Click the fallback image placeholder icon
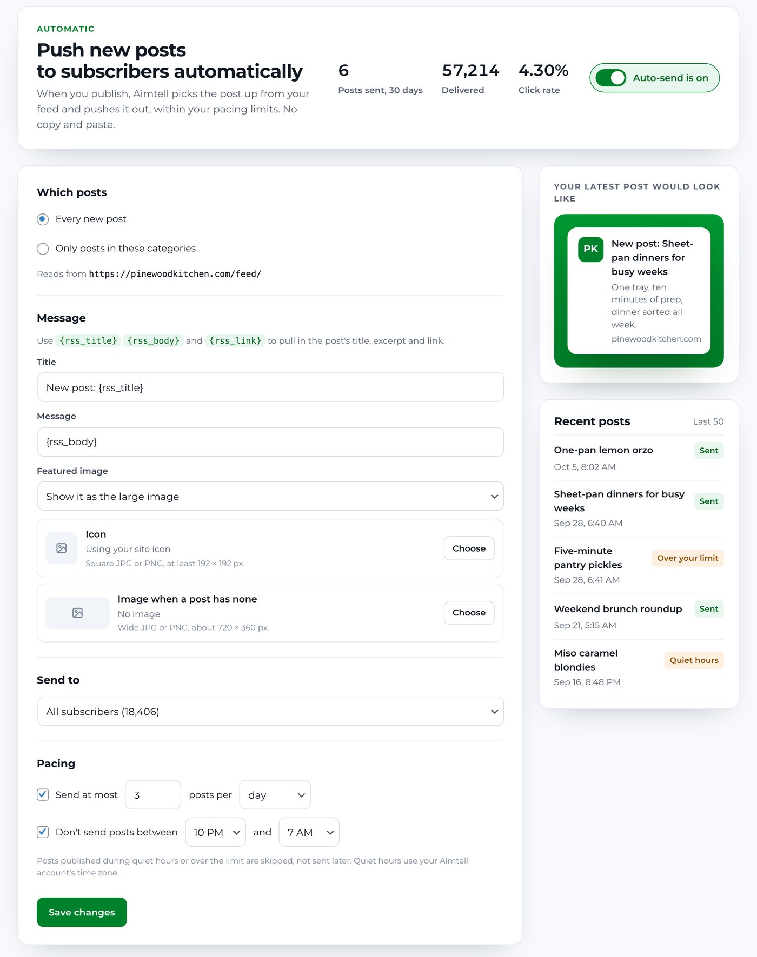 77,613
